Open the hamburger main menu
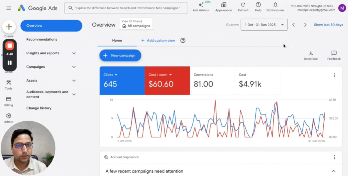This screenshot has width=348, height=176. tap(9, 8)
